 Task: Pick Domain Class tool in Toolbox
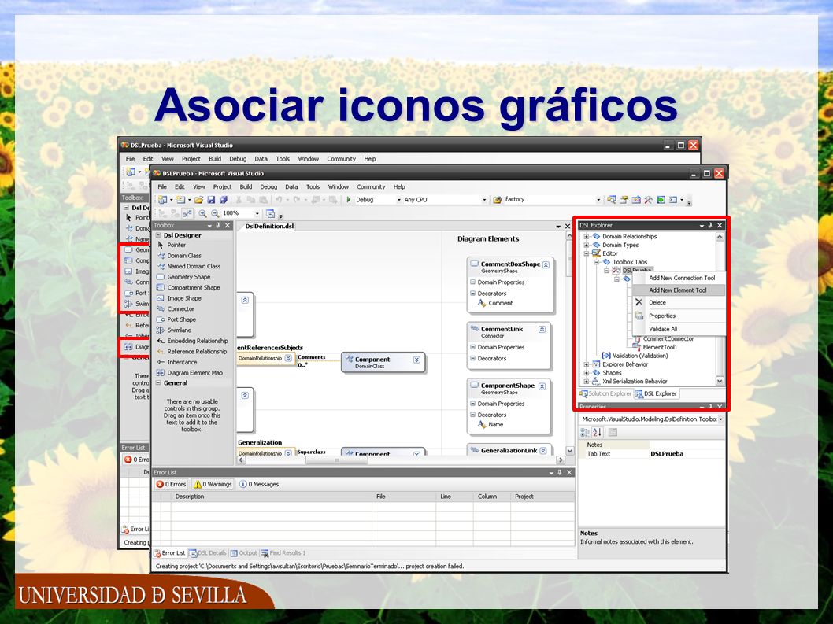(183, 256)
